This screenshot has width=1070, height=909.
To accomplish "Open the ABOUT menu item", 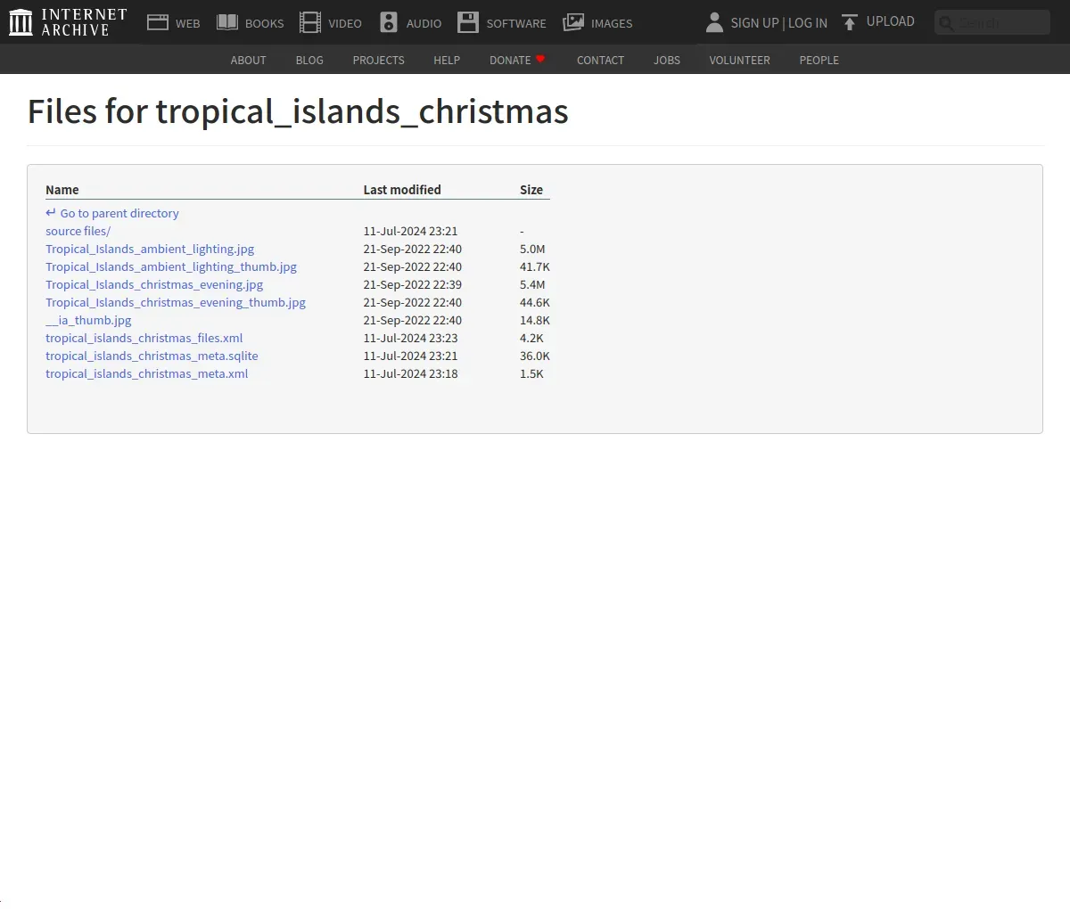I will [x=248, y=60].
